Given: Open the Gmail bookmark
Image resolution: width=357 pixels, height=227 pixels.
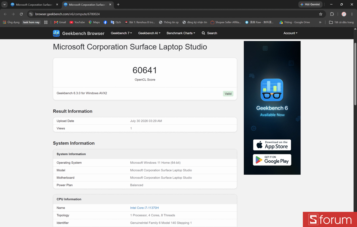Looking at the screenshot, I should click(60, 22).
